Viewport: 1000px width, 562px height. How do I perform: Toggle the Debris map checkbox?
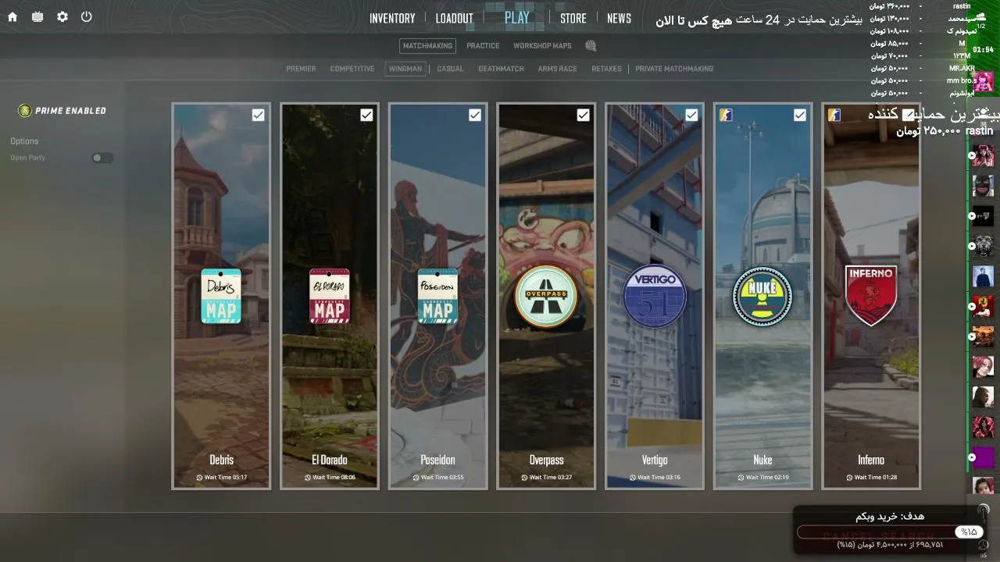coord(258,116)
